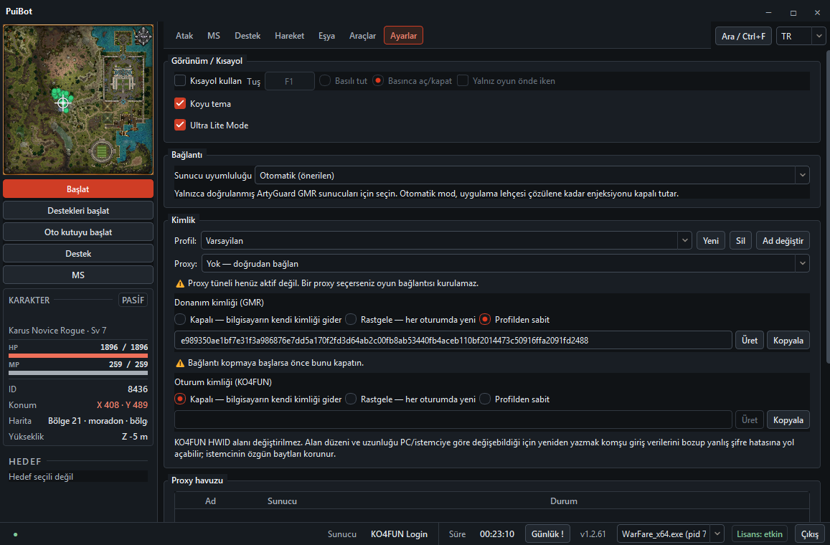Click the HP progress bar
Screen dimensions: 830x545
78,356
